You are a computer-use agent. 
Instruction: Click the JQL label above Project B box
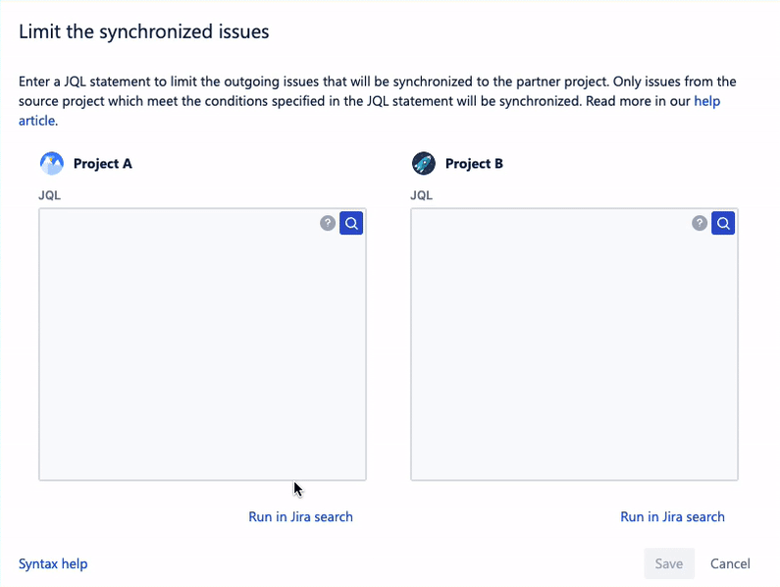421,194
